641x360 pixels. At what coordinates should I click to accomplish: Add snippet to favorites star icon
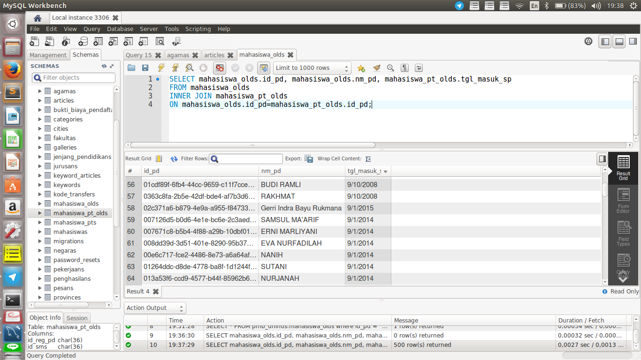coord(361,68)
